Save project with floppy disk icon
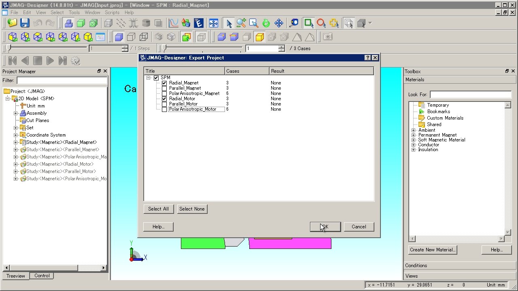 pyautogui.click(x=25, y=23)
